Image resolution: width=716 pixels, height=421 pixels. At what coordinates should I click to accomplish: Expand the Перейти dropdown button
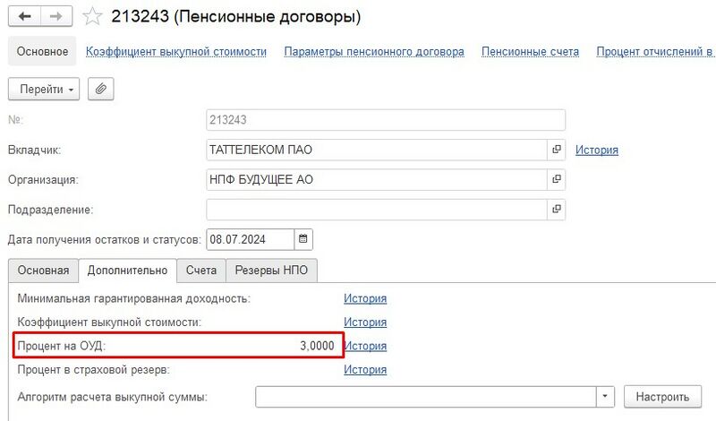[x=44, y=89]
